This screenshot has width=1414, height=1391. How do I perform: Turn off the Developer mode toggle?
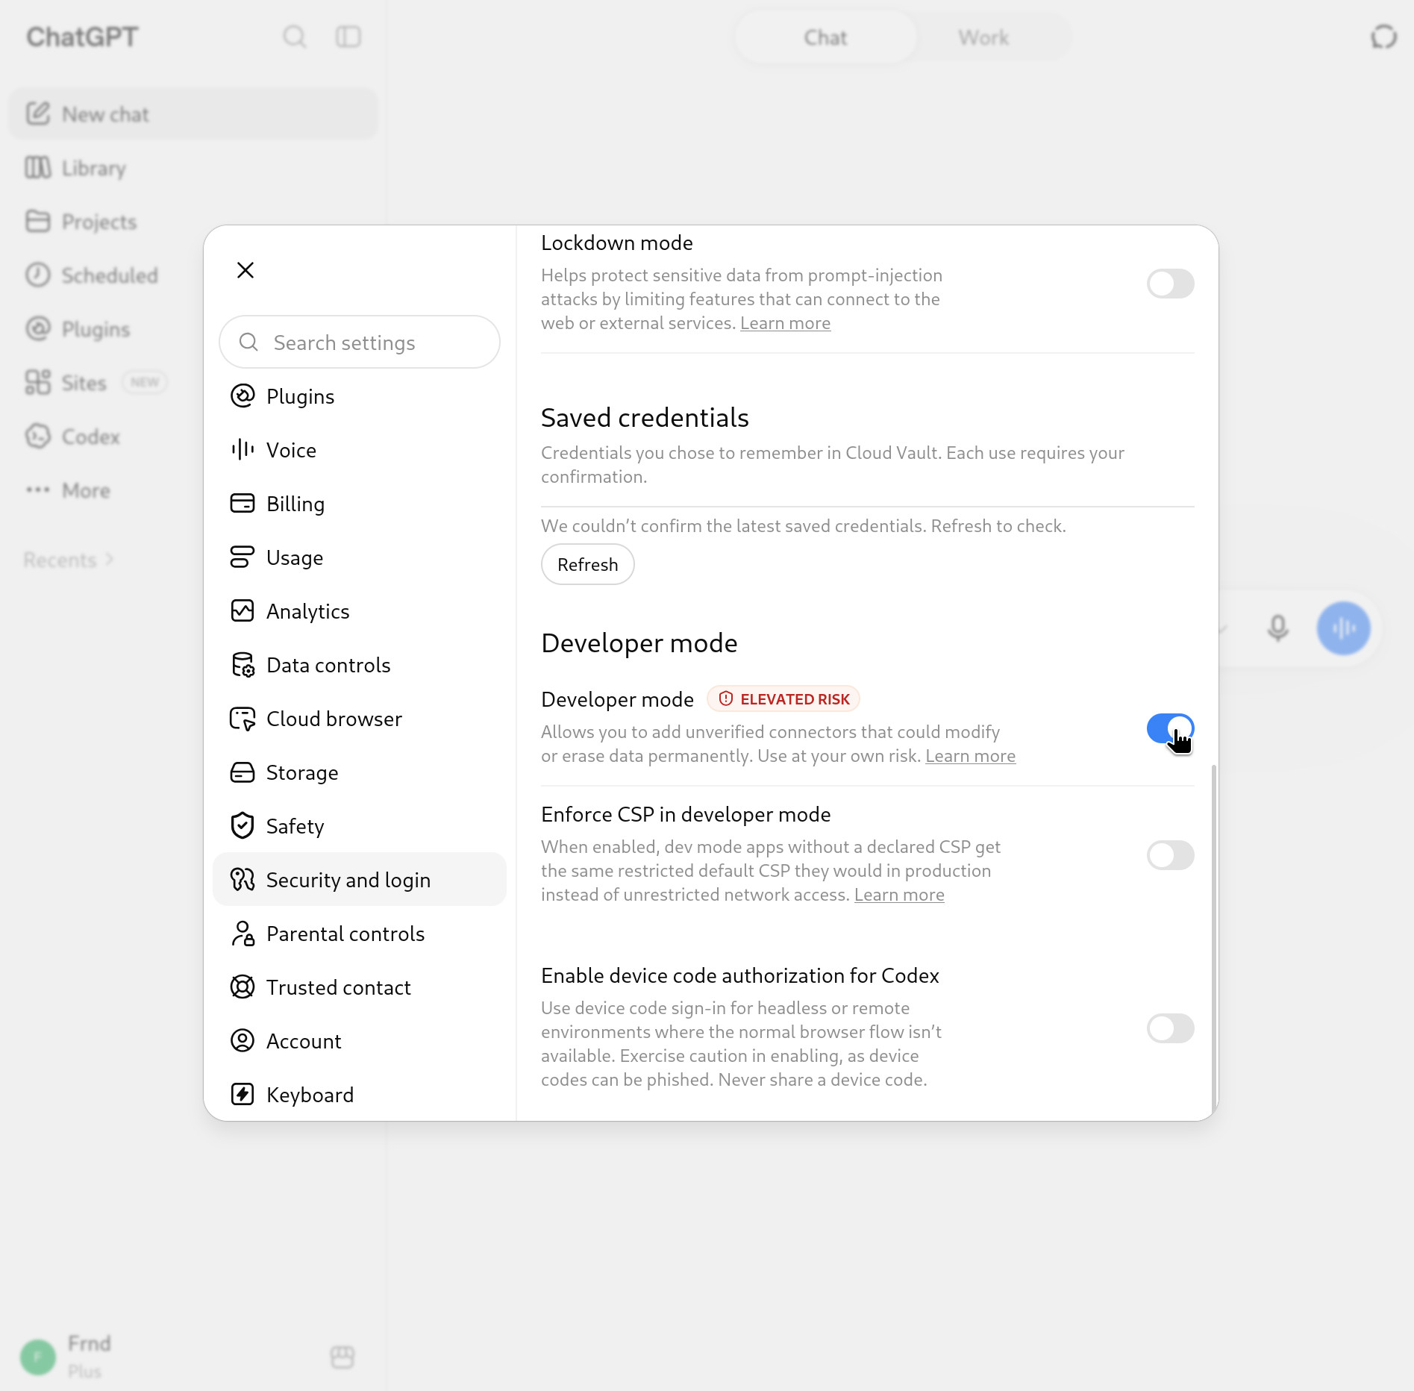click(x=1170, y=728)
